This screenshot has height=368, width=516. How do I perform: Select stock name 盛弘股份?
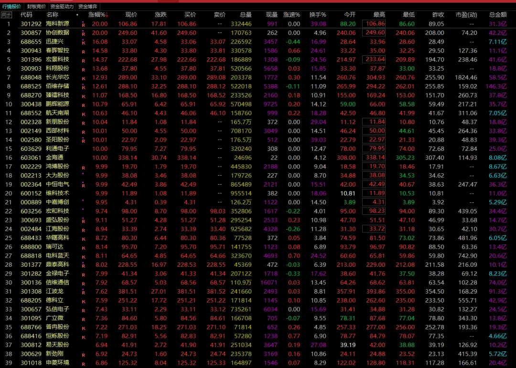coord(58,220)
